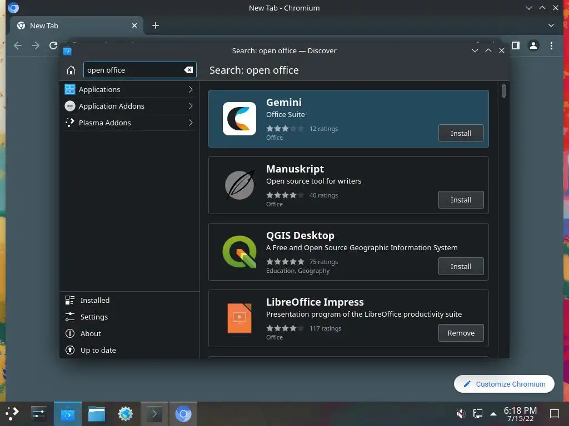Image resolution: width=569 pixels, height=426 pixels.
Task: Click the Chromium back arrow
Action: point(17,45)
